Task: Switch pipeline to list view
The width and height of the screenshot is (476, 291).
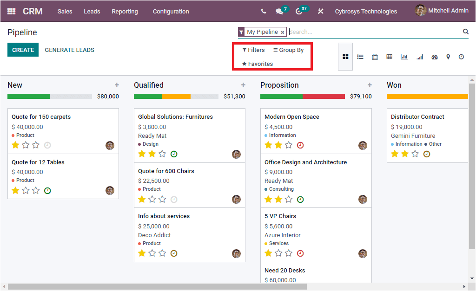Action: (360, 57)
